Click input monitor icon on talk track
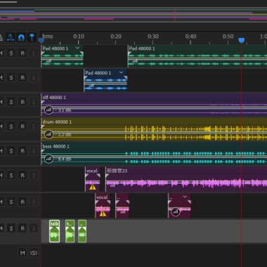267x267 pixels. [x=34, y=228]
